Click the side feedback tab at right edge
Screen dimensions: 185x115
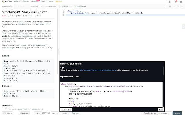tap(183, 27)
